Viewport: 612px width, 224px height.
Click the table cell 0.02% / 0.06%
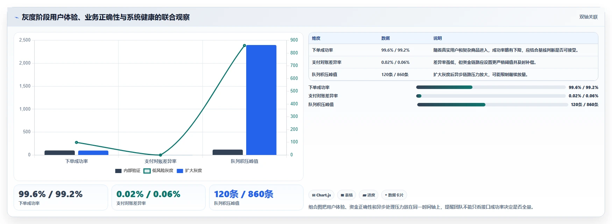click(395, 62)
